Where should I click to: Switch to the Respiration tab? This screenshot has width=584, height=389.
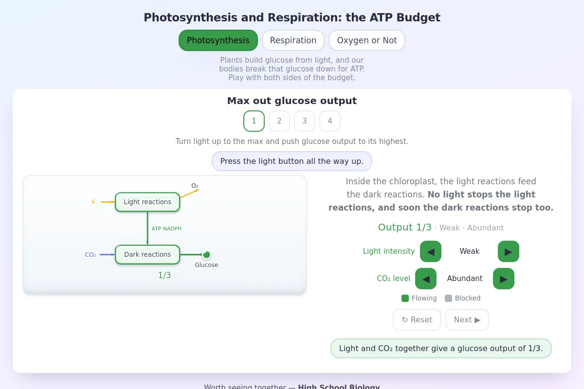[x=293, y=40]
